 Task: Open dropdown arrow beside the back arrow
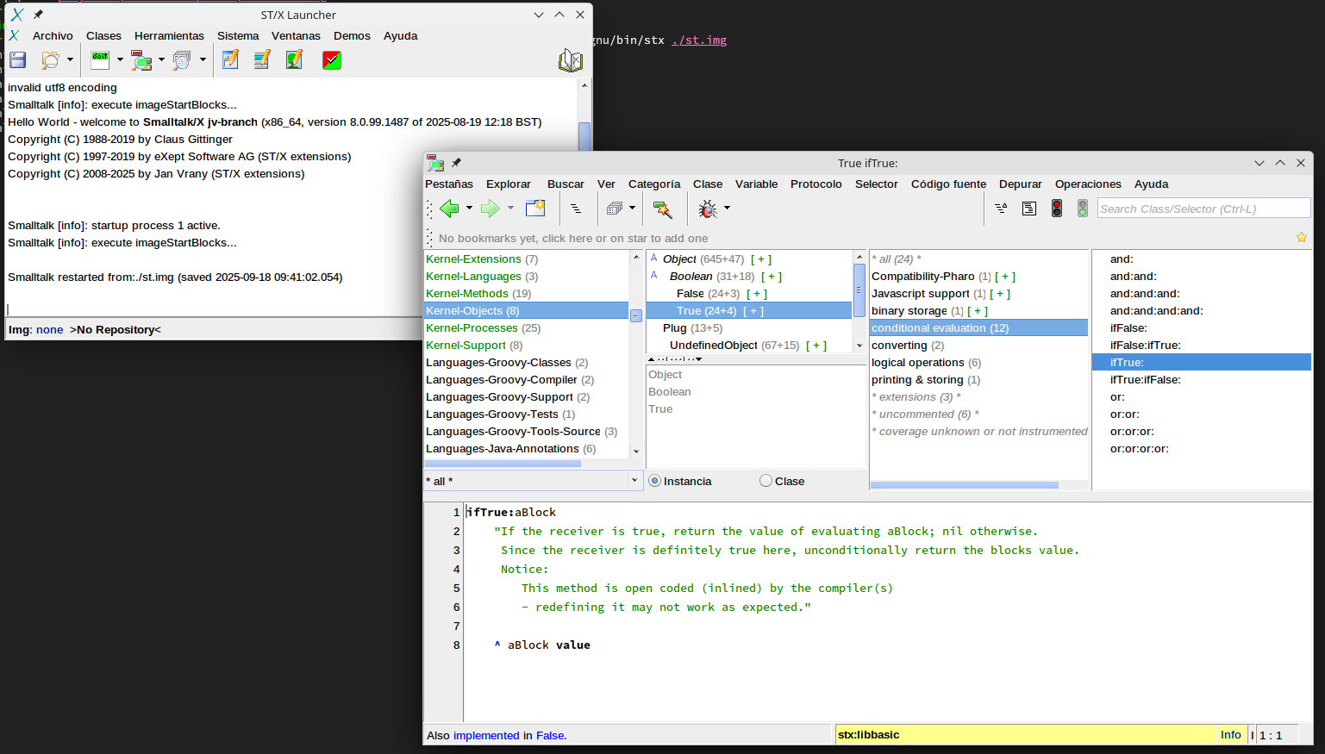[469, 209]
